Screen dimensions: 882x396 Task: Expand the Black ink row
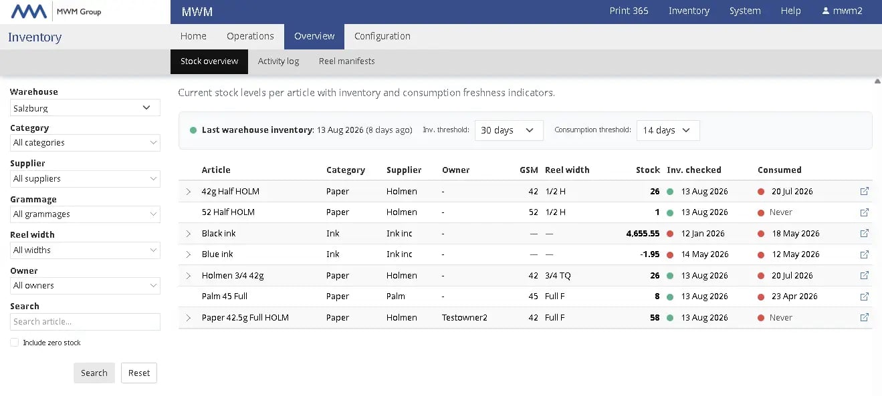(189, 234)
